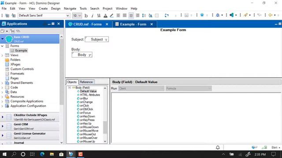Click the debug bug toolbar icon
The image size is (282, 158).
click(x=218, y=15)
